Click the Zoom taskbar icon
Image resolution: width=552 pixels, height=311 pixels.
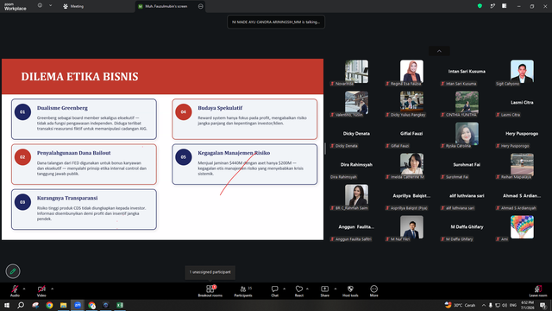78,305
